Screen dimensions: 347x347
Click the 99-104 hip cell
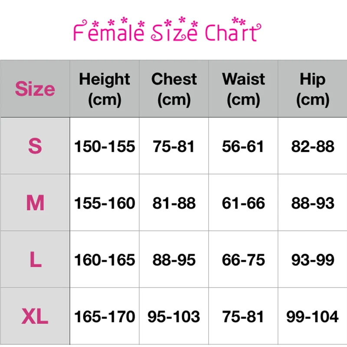pyautogui.click(x=312, y=316)
